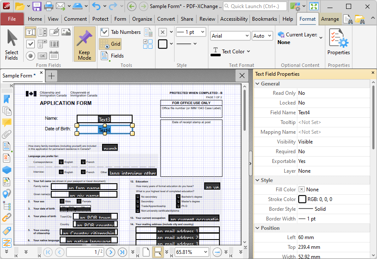The width and height of the screenshot is (377, 259).
Task: Select the List Box field tool
Action: (42, 32)
